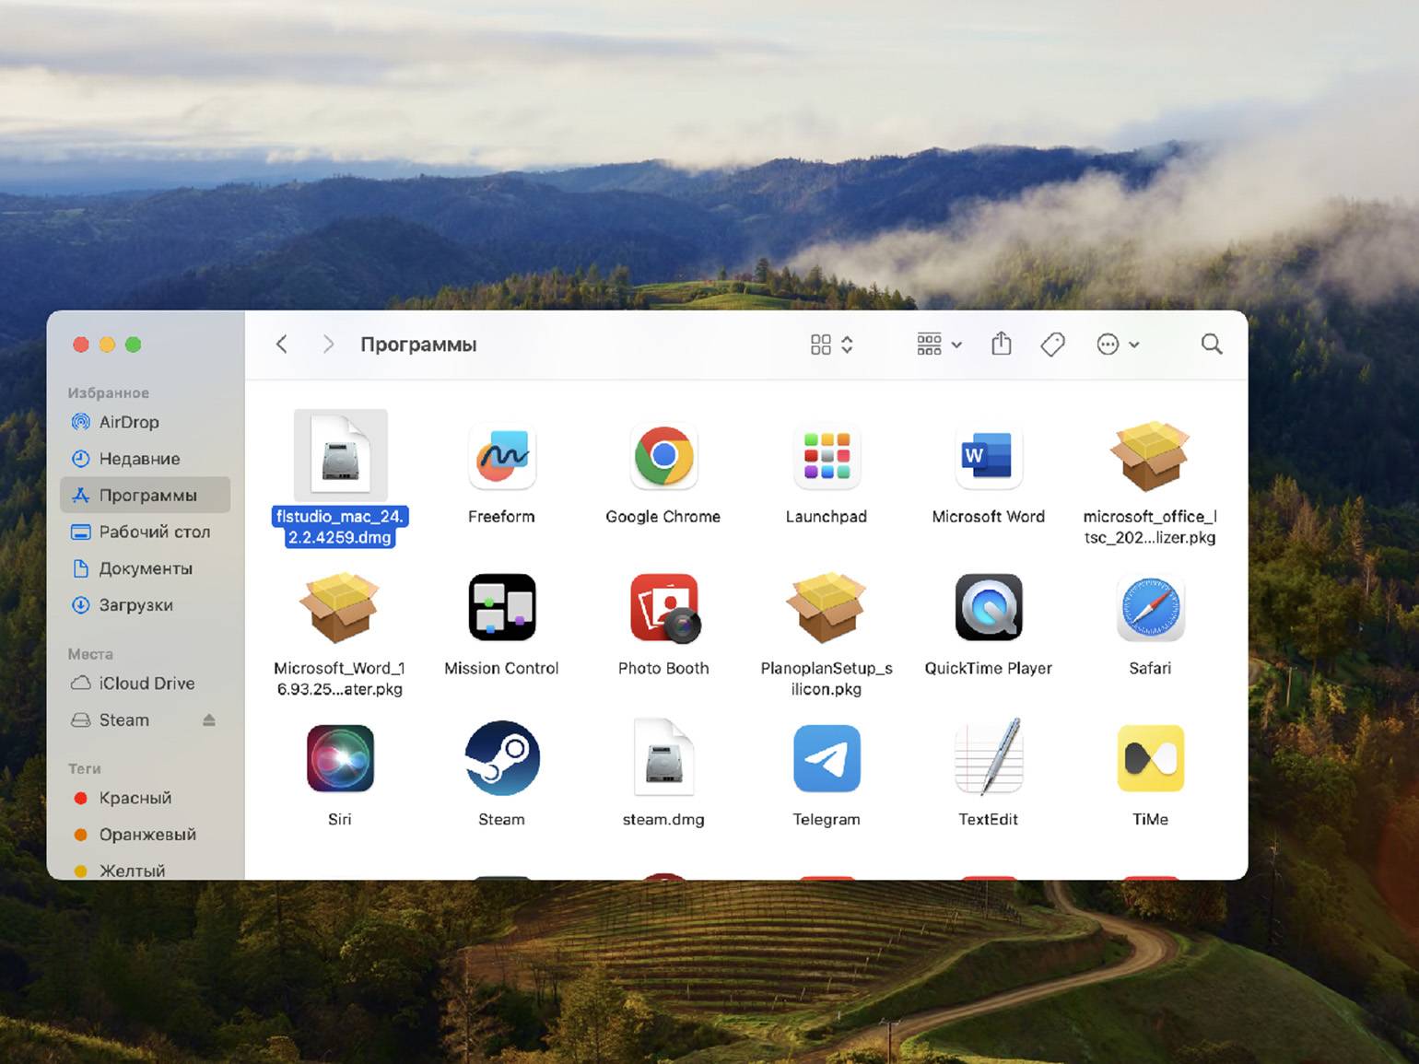This screenshot has width=1419, height=1064.
Task: Click the Launchpad app icon
Action: pyautogui.click(x=827, y=456)
